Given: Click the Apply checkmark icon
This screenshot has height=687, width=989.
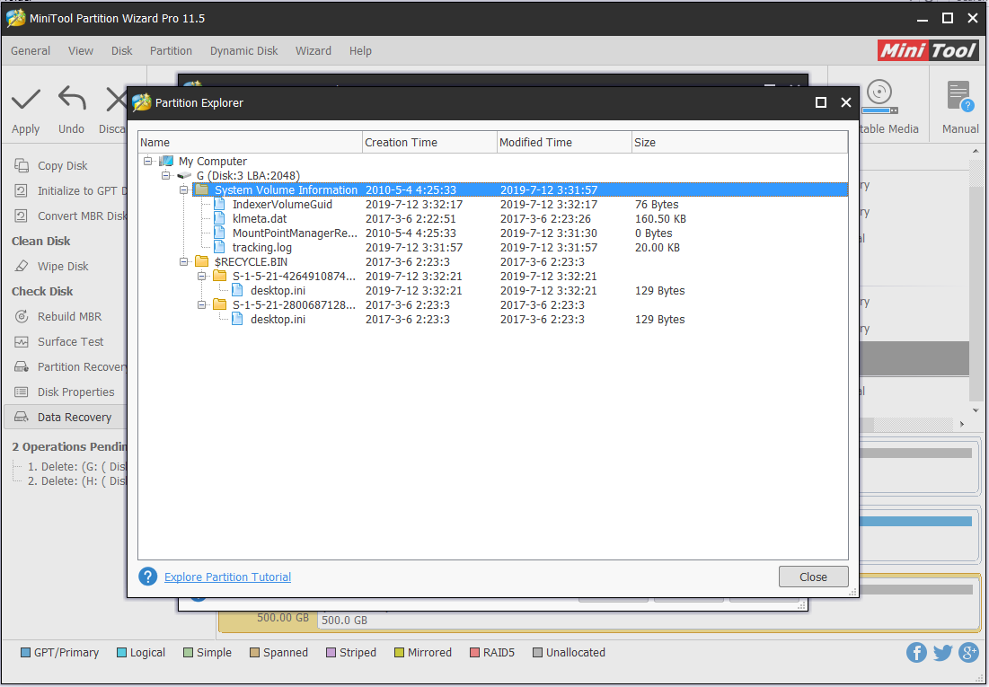Looking at the screenshot, I should (26, 100).
